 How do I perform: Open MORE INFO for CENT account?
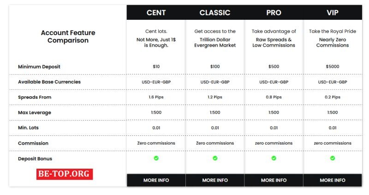click(x=156, y=180)
